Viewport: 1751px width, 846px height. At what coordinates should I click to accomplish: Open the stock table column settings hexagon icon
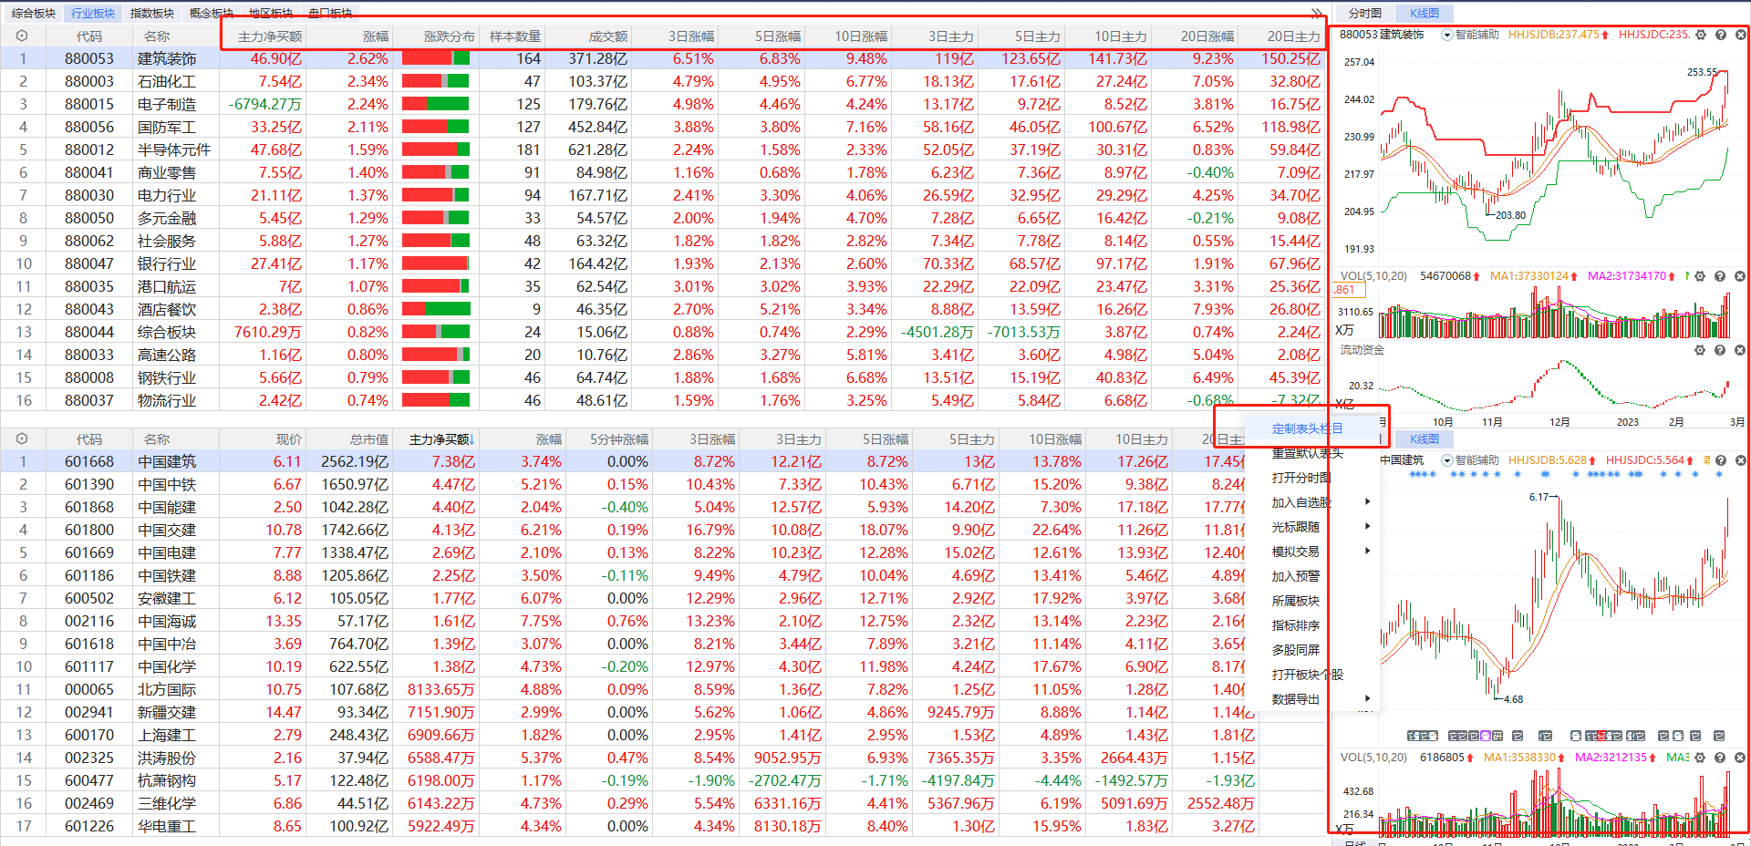coord(22,439)
